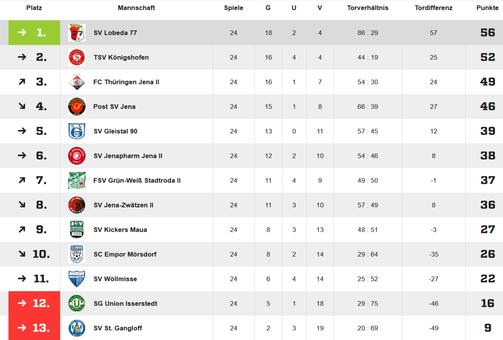Click the TSV Königshofen club logo
503x340 pixels.
pyautogui.click(x=77, y=57)
